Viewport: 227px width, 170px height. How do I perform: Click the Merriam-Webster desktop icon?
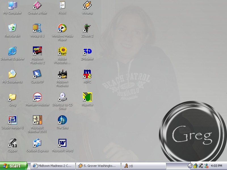click(x=37, y=97)
